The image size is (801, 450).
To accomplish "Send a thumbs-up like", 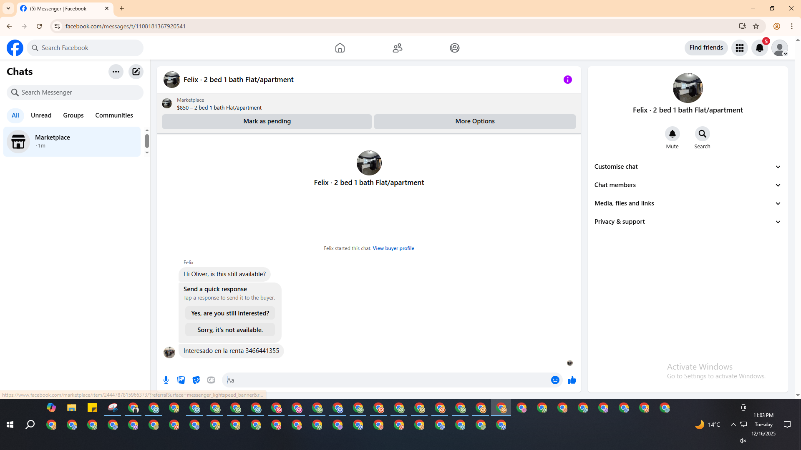I will [x=572, y=380].
